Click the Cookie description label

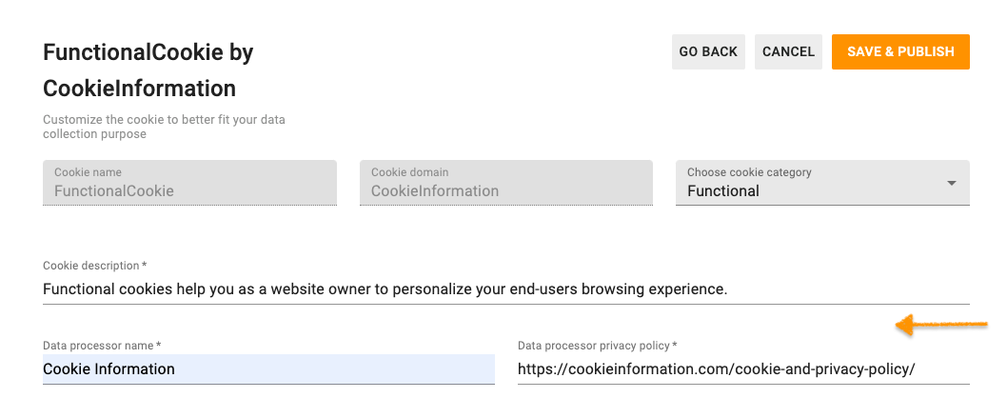pyautogui.click(x=94, y=266)
